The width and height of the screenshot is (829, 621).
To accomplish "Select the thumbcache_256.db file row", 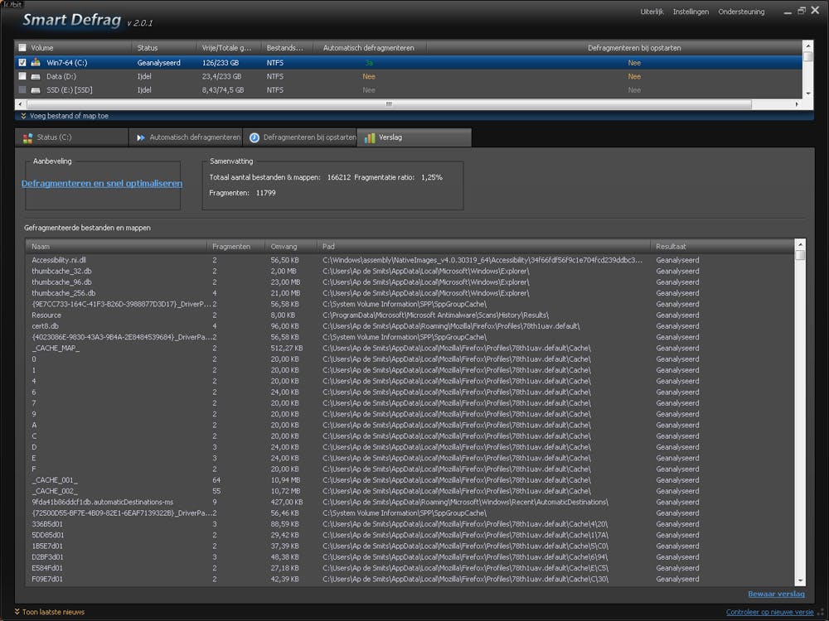I will (x=410, y=293).
